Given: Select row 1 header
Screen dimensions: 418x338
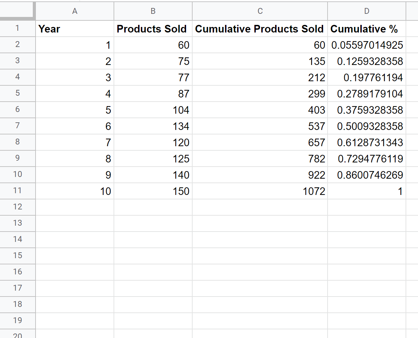Looking at the screenshot, I should 18,28.
